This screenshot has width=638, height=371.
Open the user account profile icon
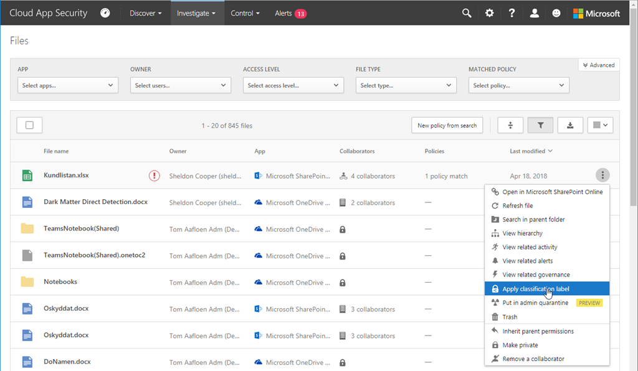click(x=534, y=13)
